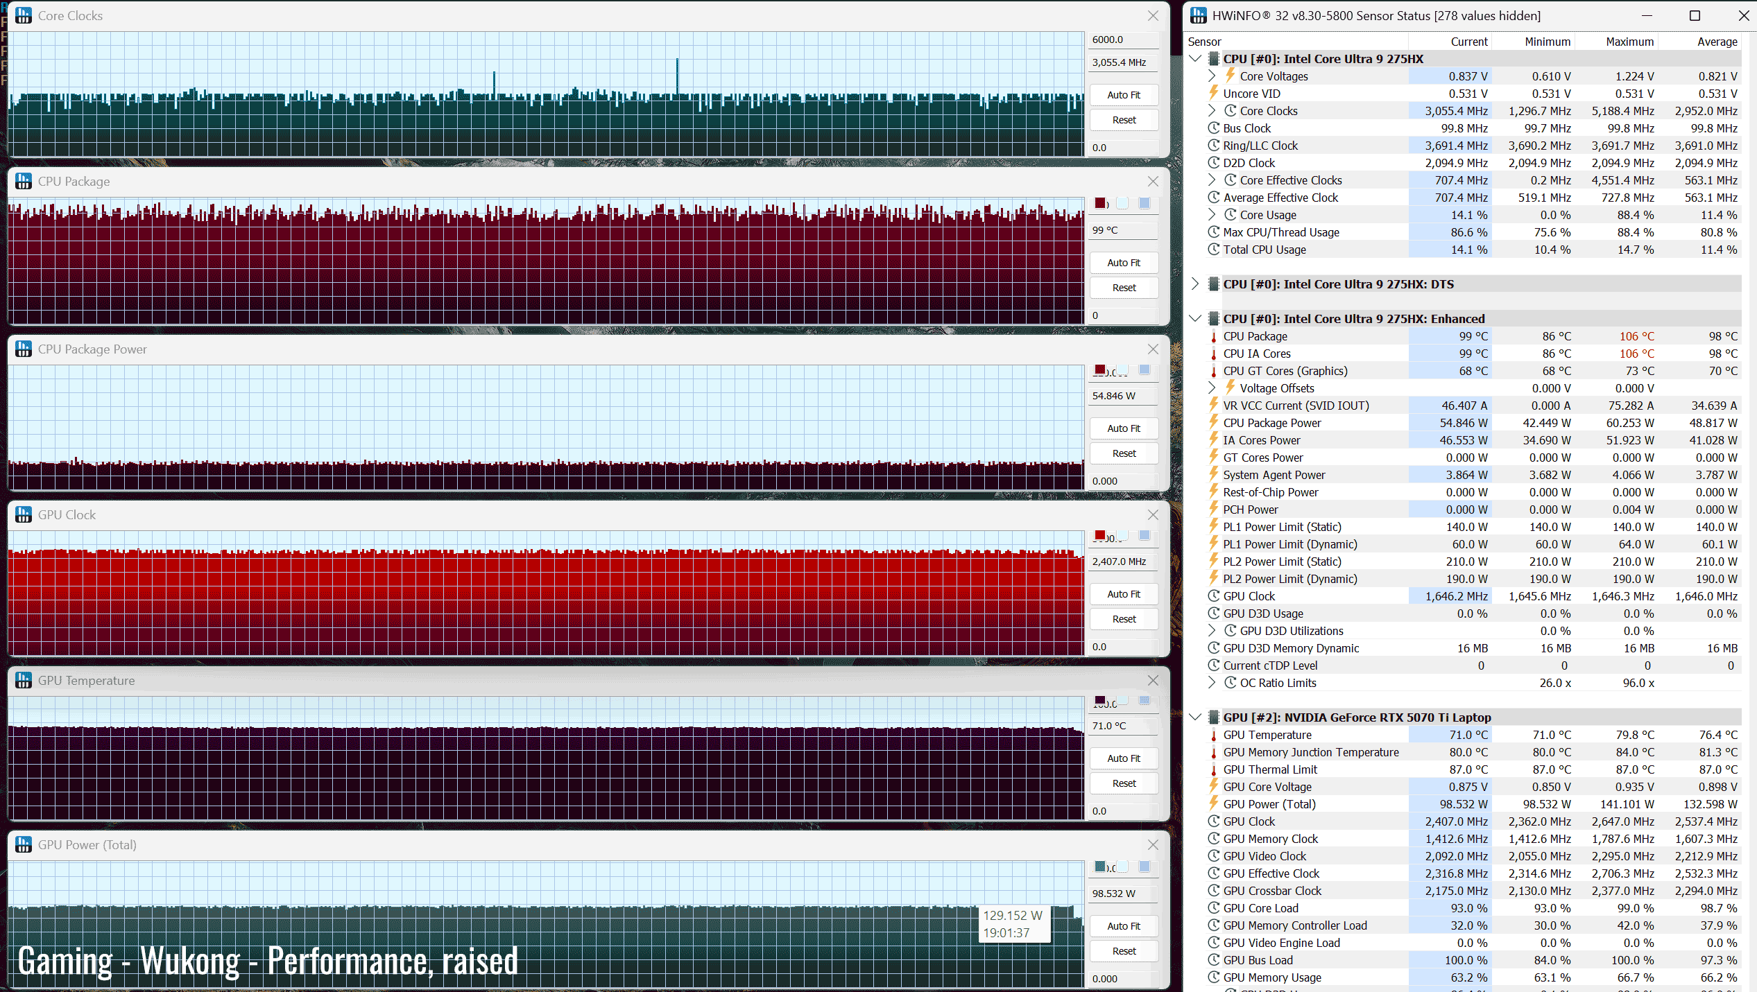
Task: Click the Maximum column header
Action: (x=1629, y=42)
